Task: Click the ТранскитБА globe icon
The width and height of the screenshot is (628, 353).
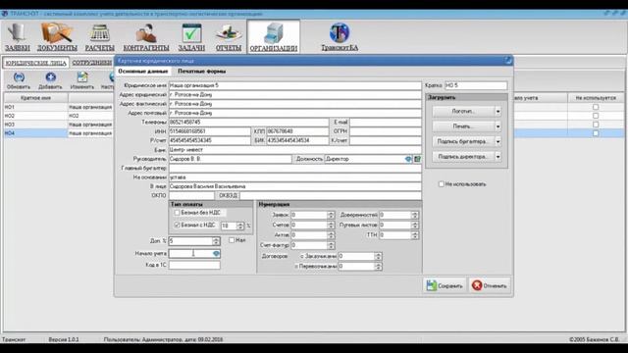Action: coord(340,32)
